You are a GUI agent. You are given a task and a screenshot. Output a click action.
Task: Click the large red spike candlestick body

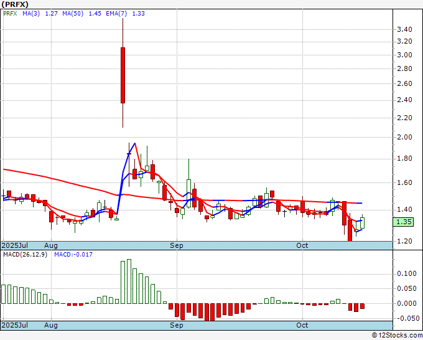[123, 75]
